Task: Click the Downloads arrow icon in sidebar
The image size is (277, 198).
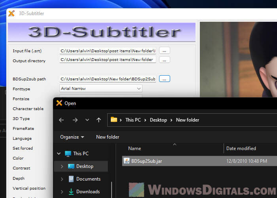Action: tap(71, 192)
